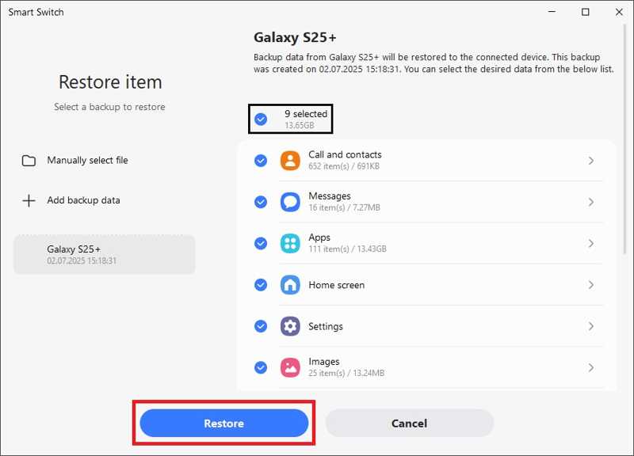Uncheck the 9 selected select-all checkbox
The width and height of the screenshot is (634, 456).
tap(261, 120)
